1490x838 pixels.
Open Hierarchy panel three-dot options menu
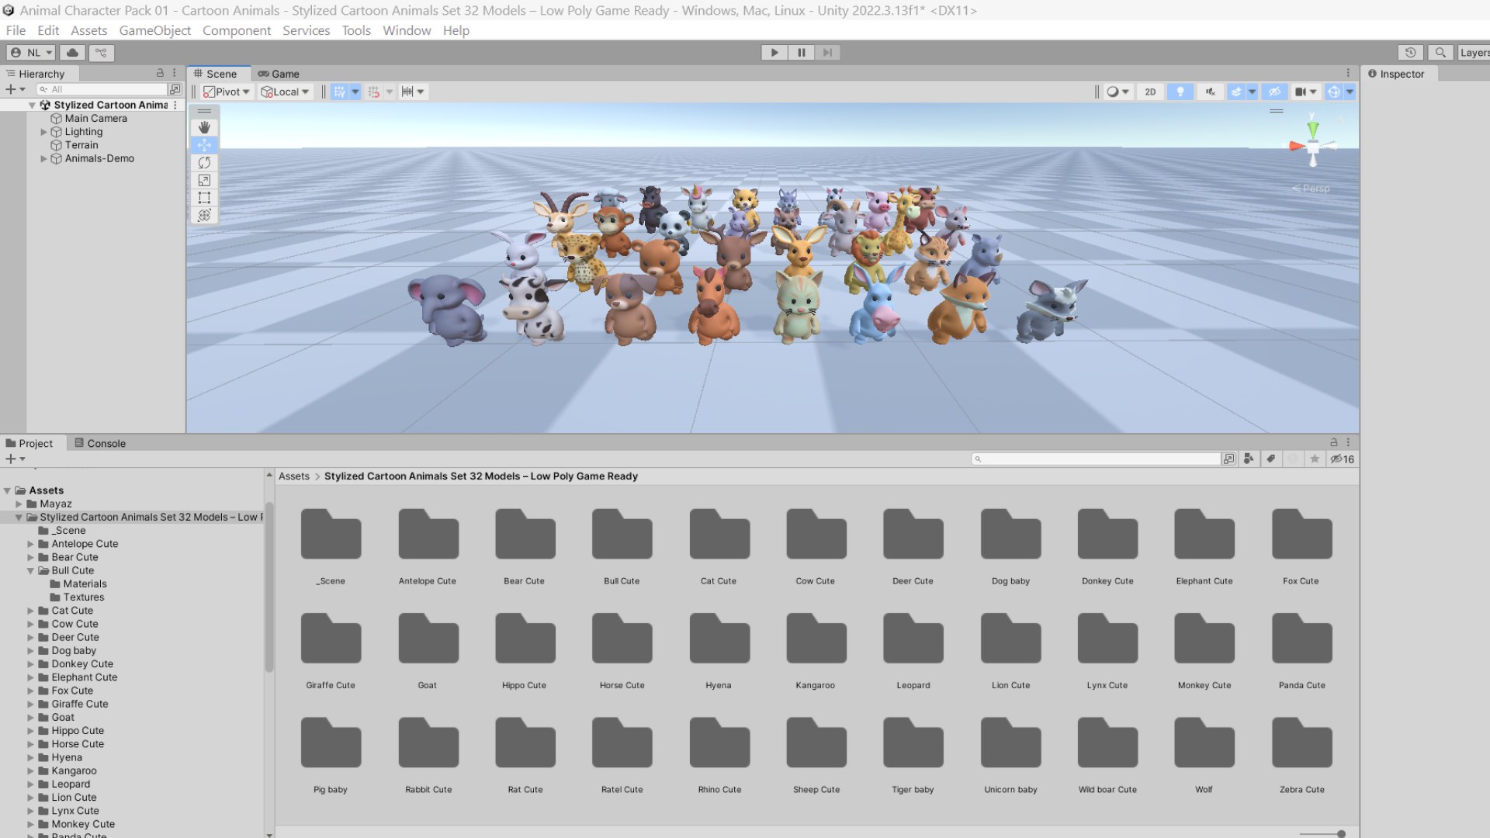(175, 73)
